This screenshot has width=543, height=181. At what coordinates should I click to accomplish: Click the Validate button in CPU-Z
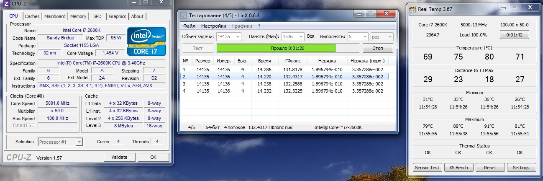pyautogui.click(x=119, y=157)
